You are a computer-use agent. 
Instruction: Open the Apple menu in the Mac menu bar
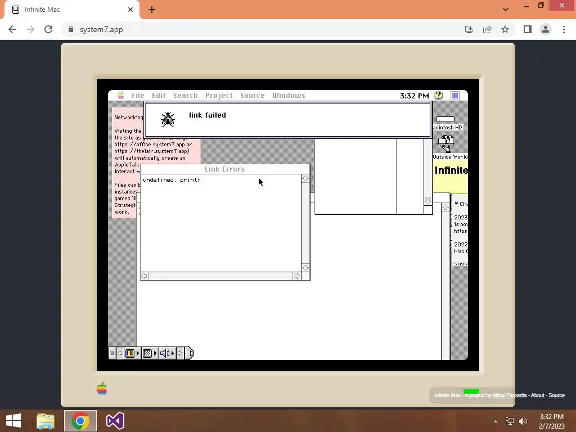click(x=120, y=96)
